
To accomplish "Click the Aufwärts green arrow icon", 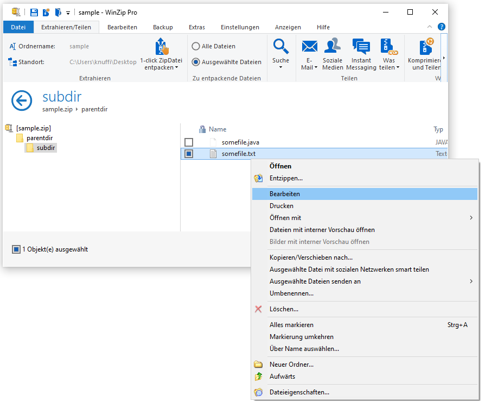I will click(259, 376).
